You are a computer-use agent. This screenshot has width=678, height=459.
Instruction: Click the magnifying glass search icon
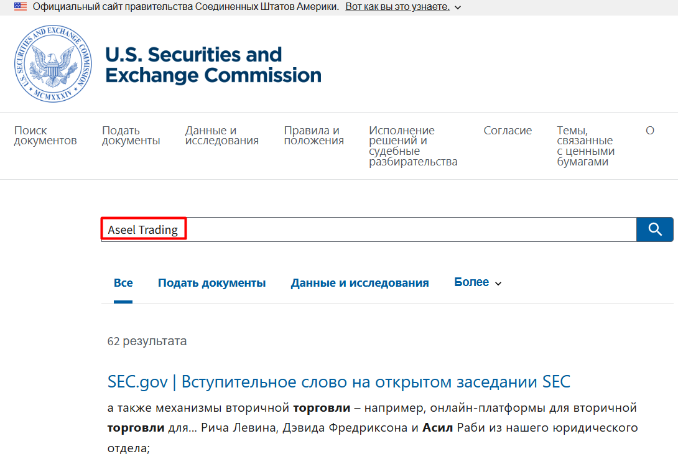(x=654, y=229)
